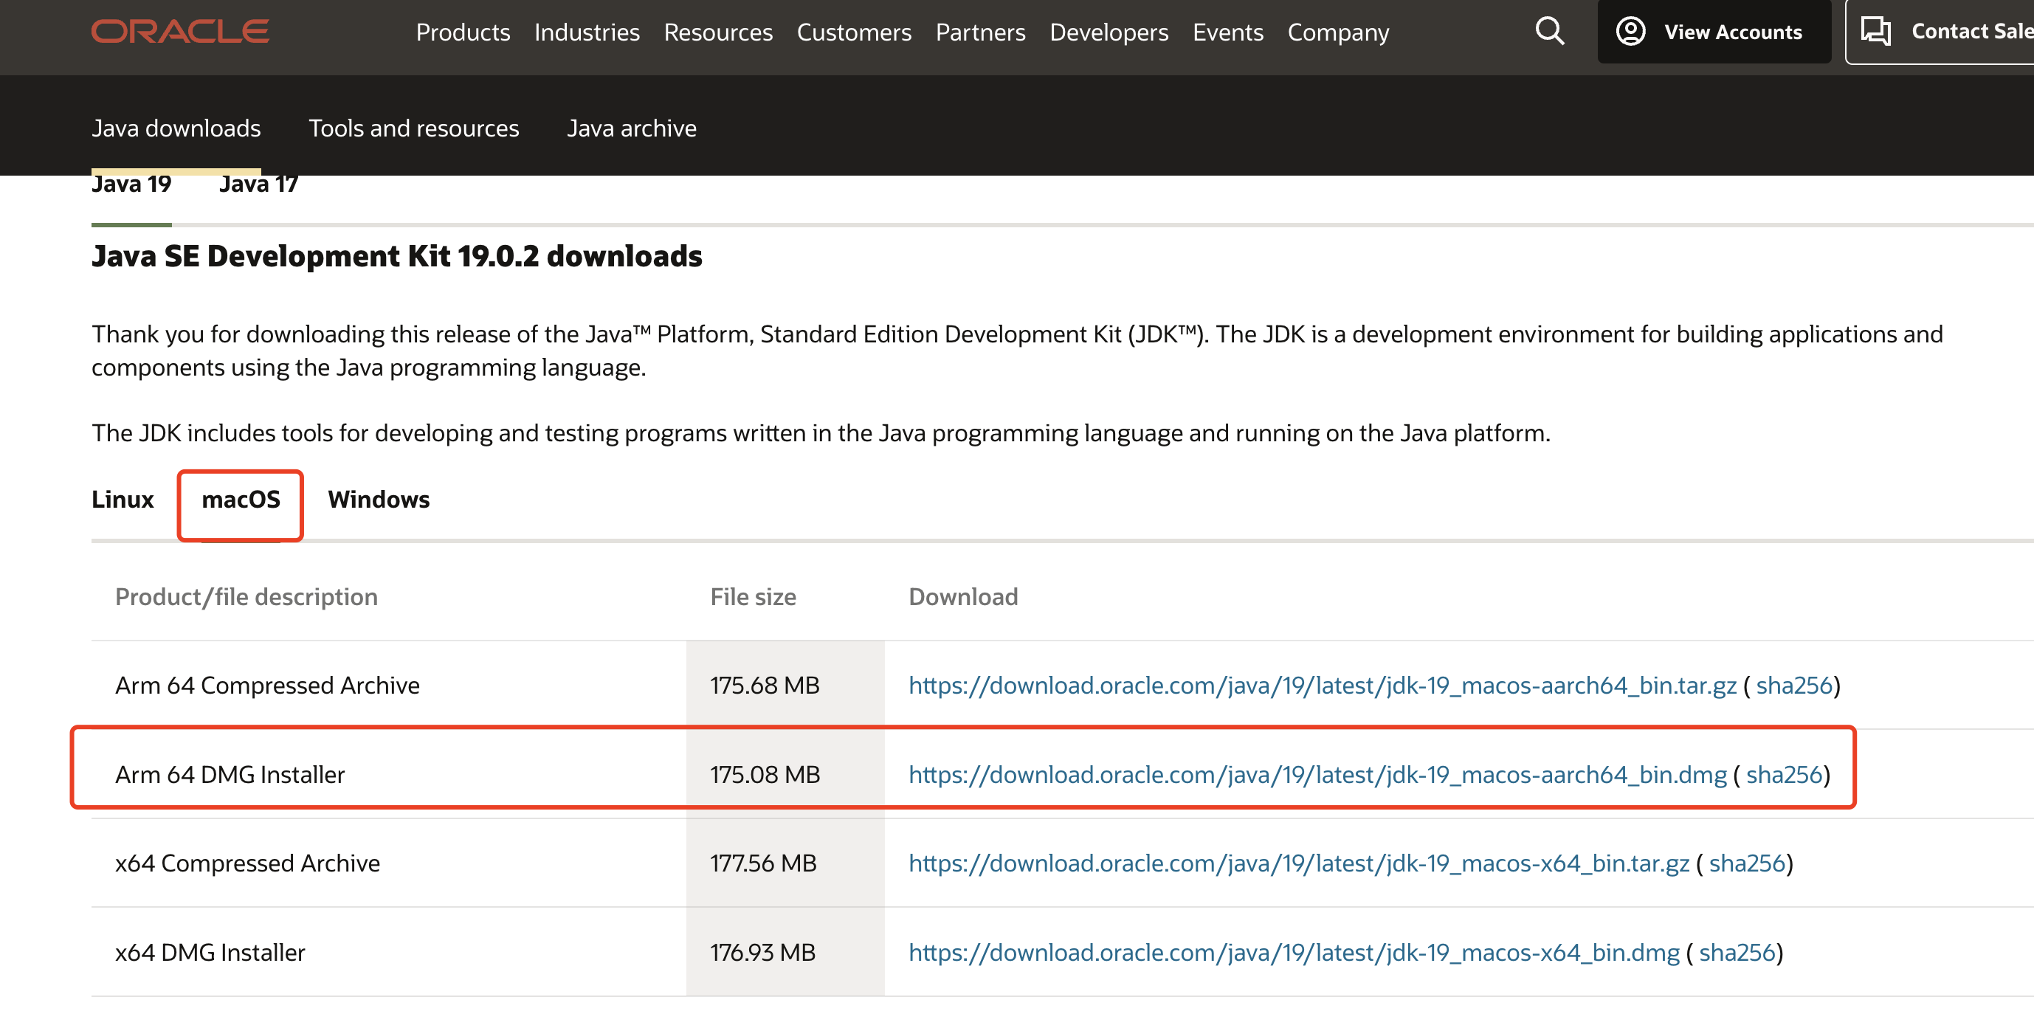The image size is (2034, 1011).
Task: Open the Partners menu
Action: click(x=980, y=32)
